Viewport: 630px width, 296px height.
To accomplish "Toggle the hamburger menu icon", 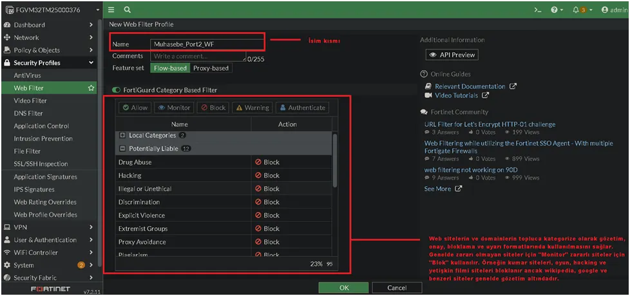I will (111, 10).
